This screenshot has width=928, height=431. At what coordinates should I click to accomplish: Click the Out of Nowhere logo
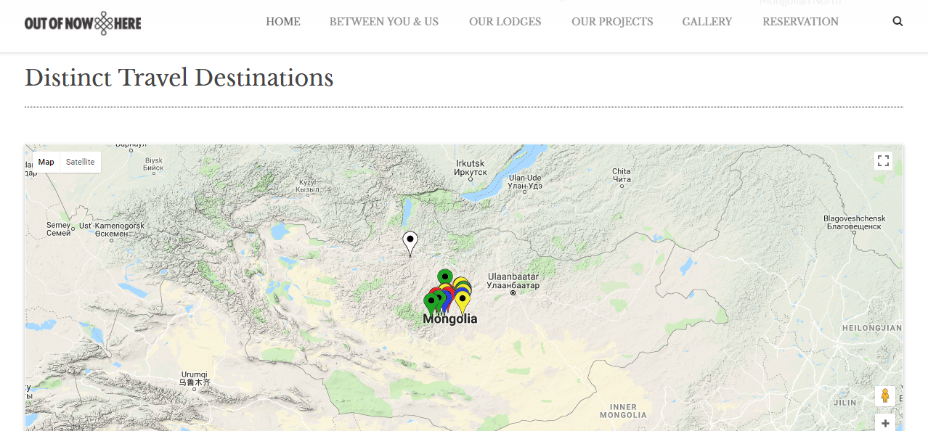pyautogui.click(x=83, y=23)
